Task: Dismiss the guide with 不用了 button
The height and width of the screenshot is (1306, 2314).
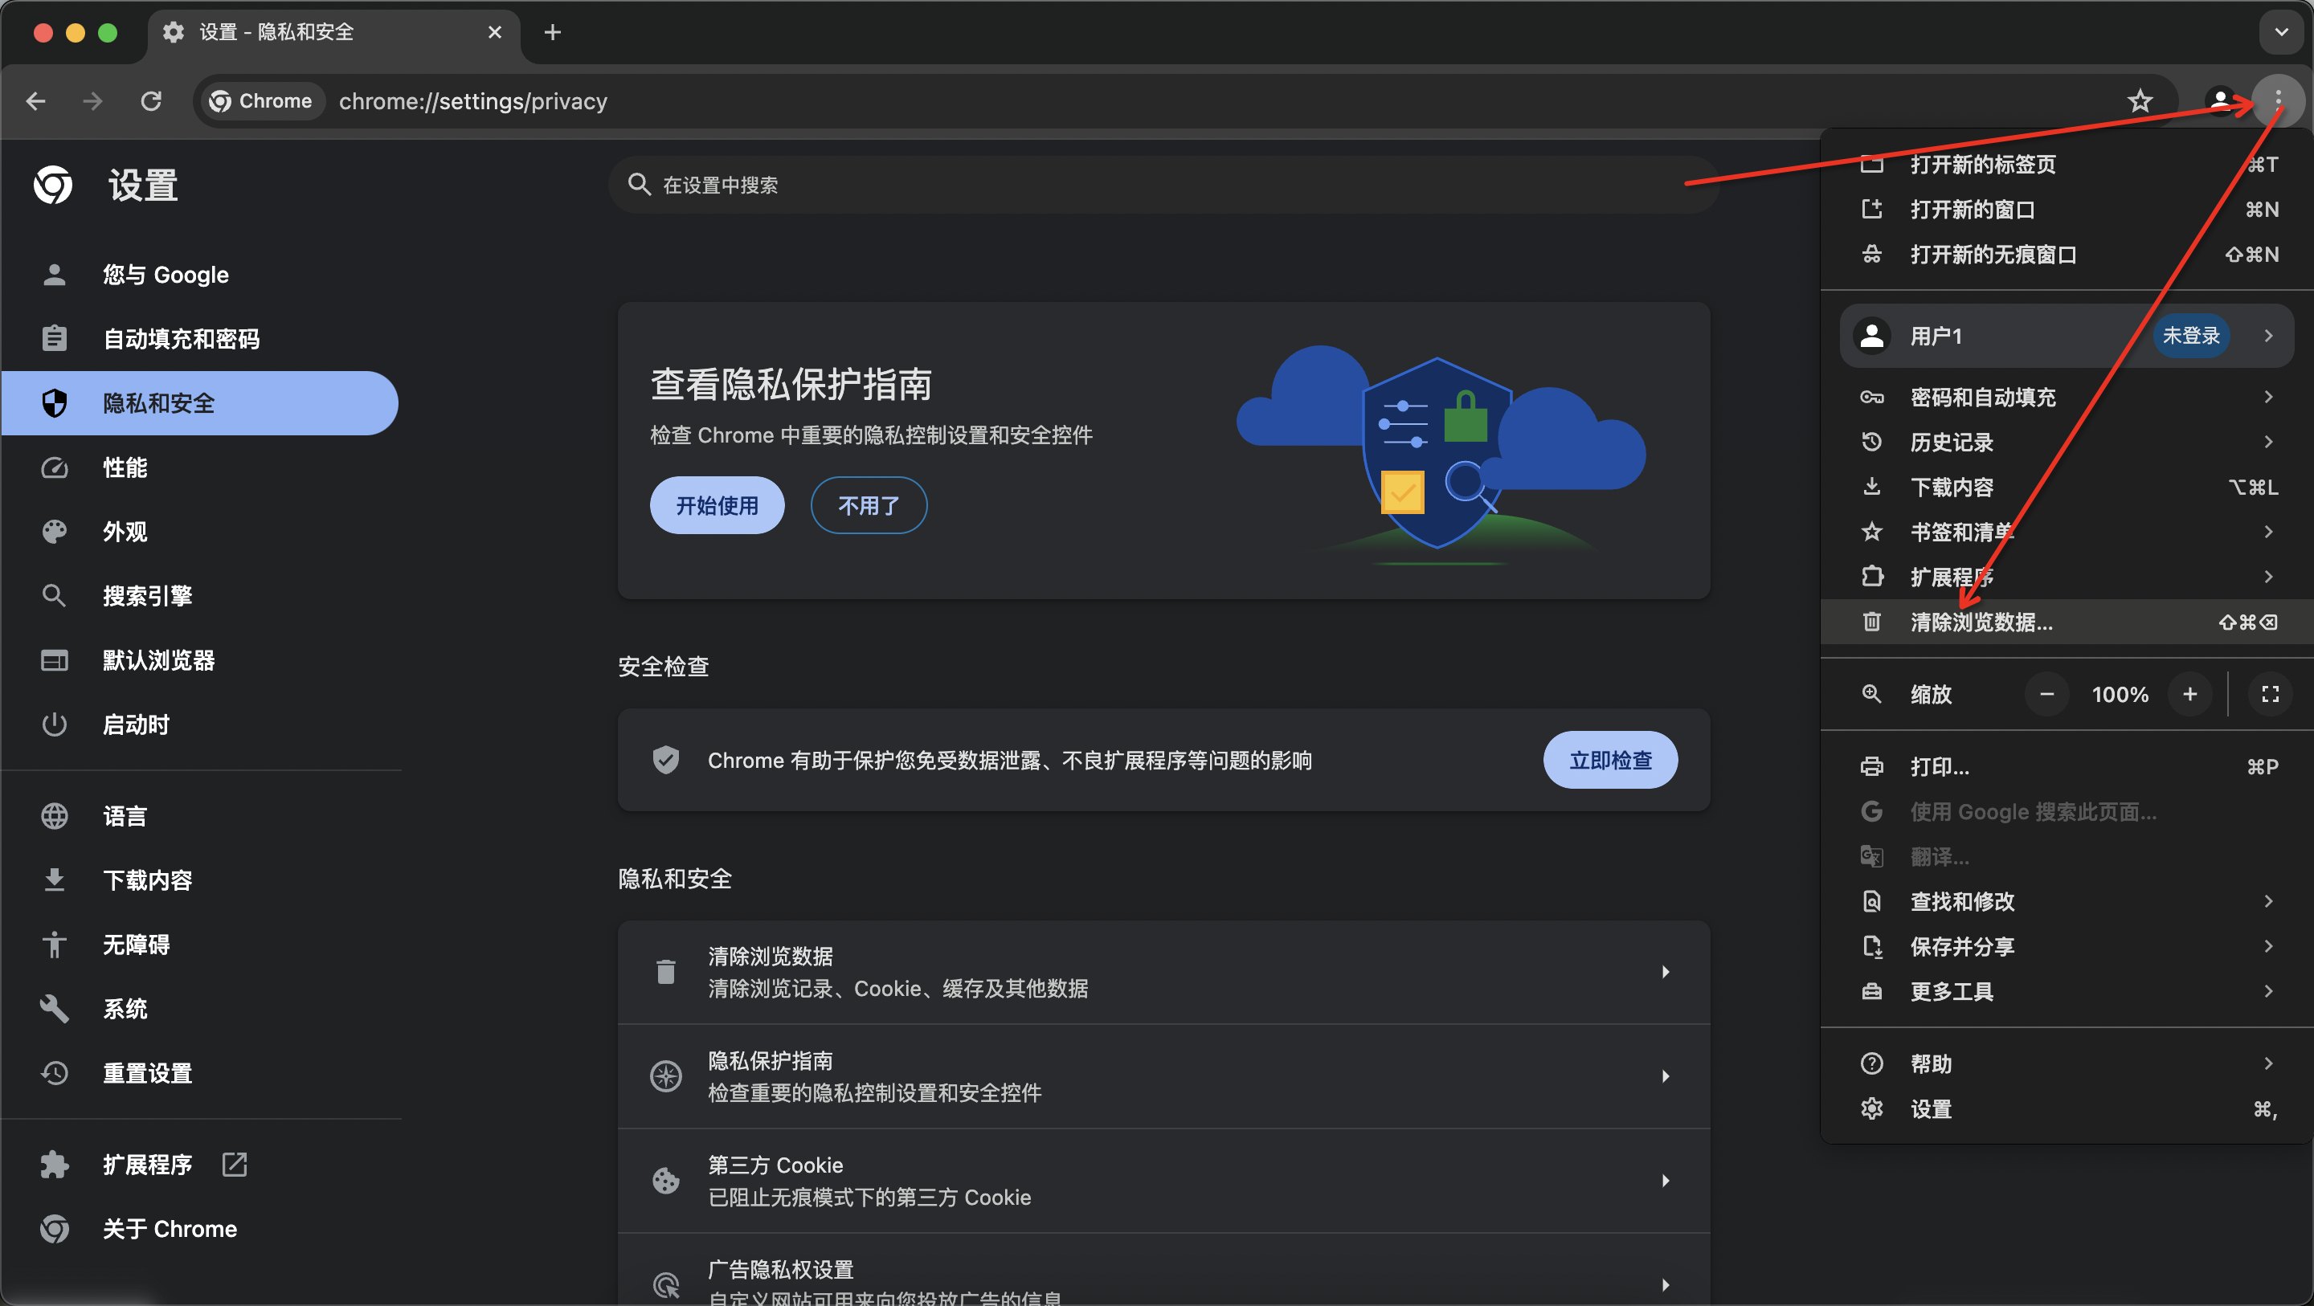Action: (868, 504)
